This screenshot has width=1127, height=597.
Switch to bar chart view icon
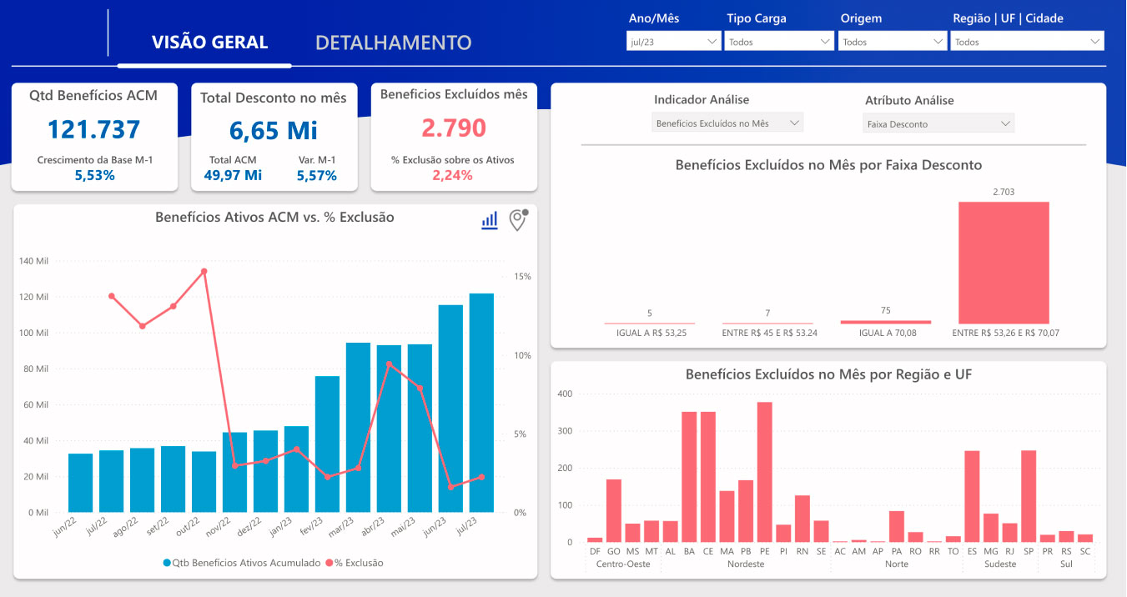click(490, 220)
